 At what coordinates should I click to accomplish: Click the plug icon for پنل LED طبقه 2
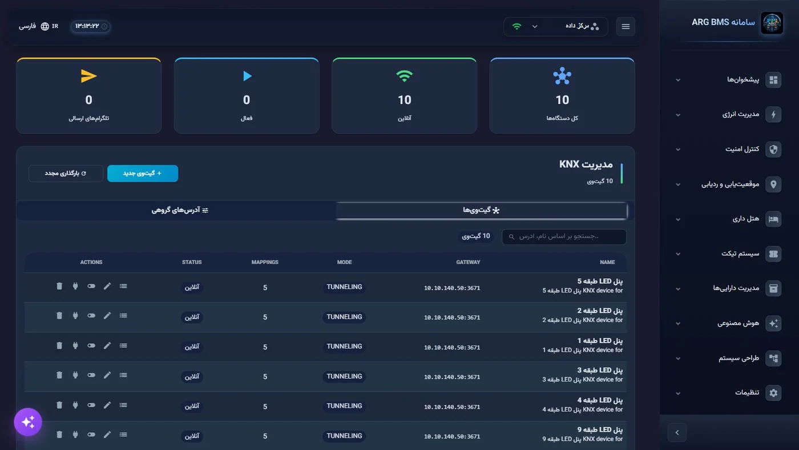click(x=75, y=316)
